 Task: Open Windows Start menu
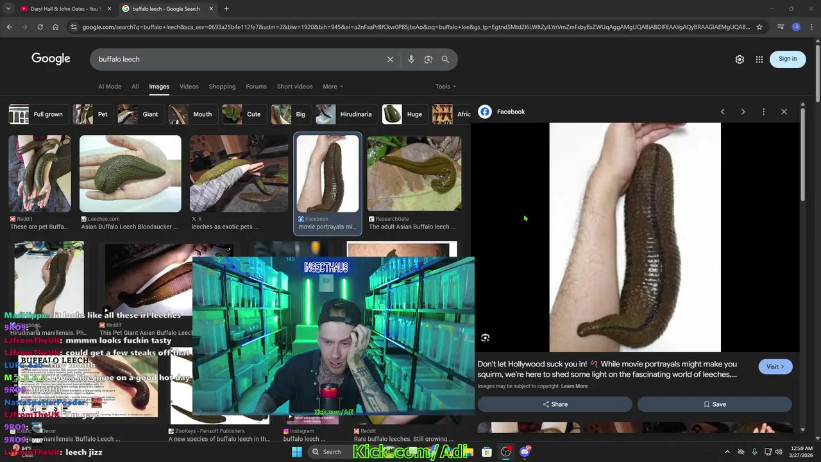pos(297,452)
